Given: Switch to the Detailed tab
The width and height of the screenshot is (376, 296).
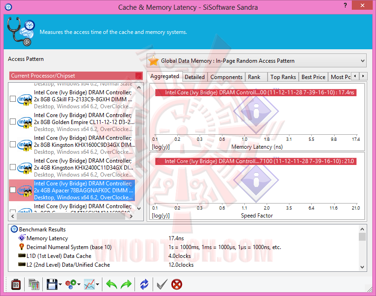Looking at the screenshot, I should tap(195, 77).
